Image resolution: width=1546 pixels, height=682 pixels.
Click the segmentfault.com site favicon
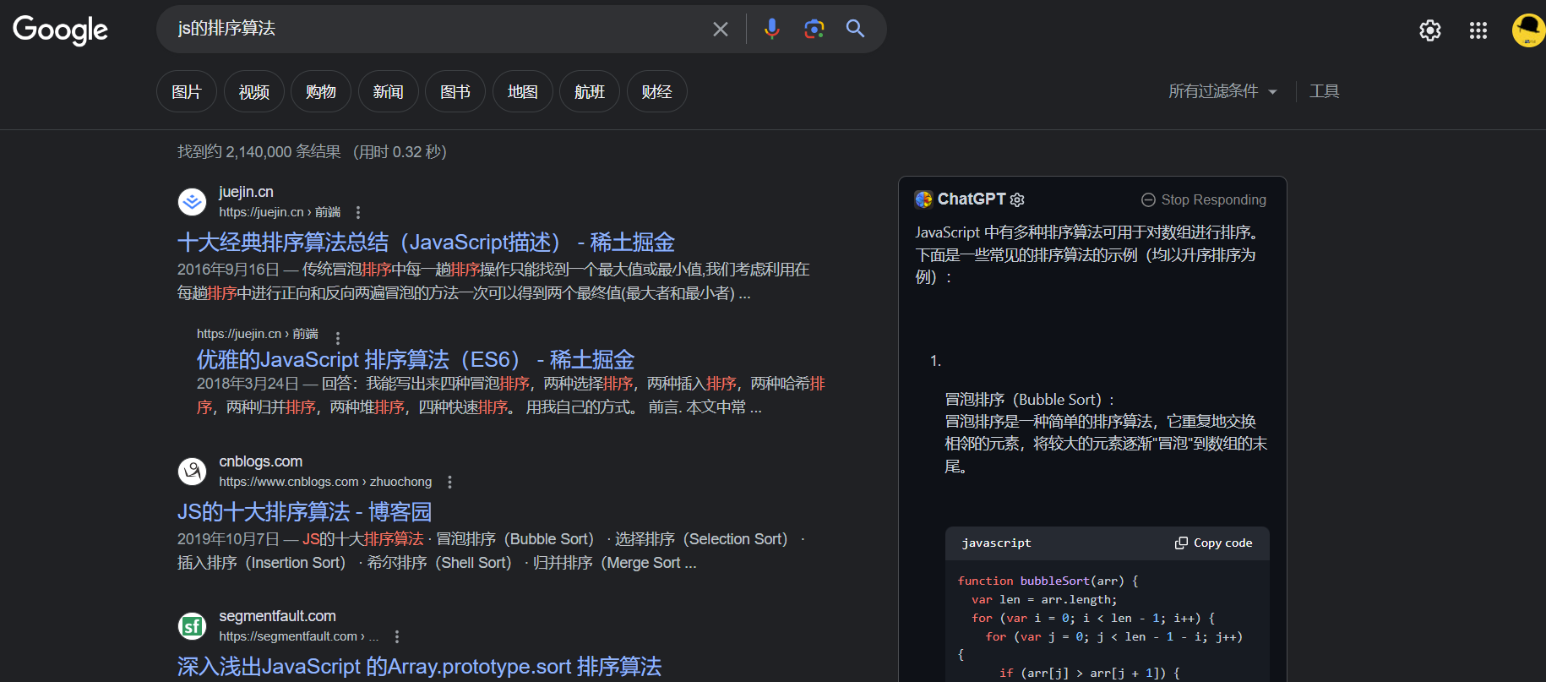coord(193,626)
